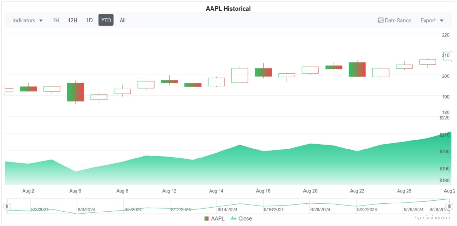Image resolution: width=457 pixels, height=226 pixels.
Task: Click the AAPL candlestick legend icon
Action: pos(207,218)
